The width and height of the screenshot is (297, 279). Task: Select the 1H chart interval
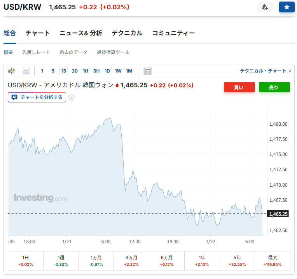(x=86, y=71)
